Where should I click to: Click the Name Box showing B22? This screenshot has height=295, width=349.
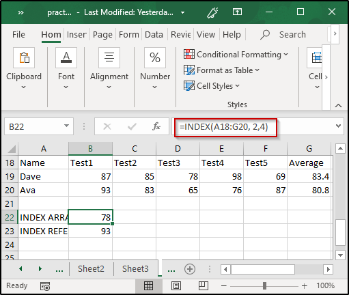[x=39, y=126]
